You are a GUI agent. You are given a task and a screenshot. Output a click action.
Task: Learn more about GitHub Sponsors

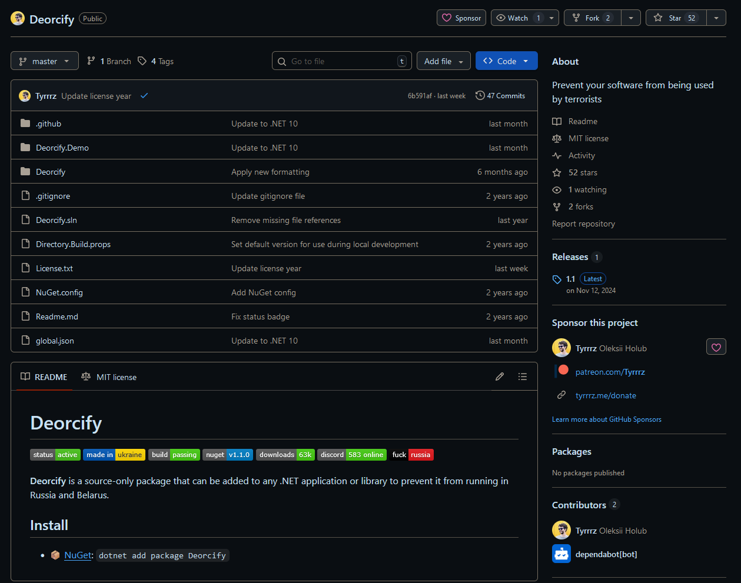607,419
